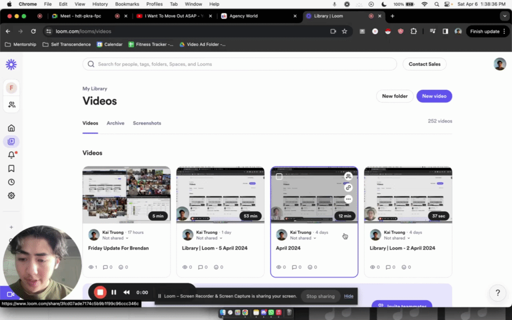
Task: Click Contact Sales button
Action: pos(424,64)
